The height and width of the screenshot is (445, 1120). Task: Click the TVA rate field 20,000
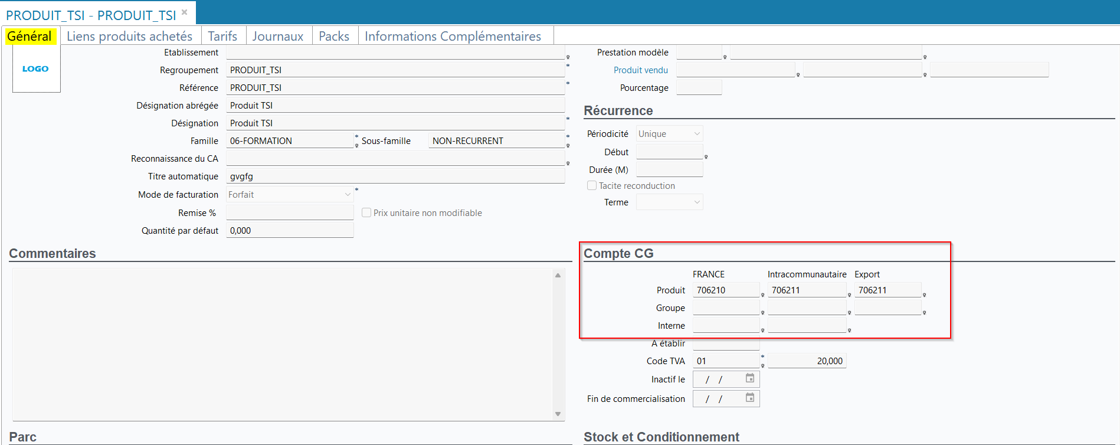click(x=807, y=361)
